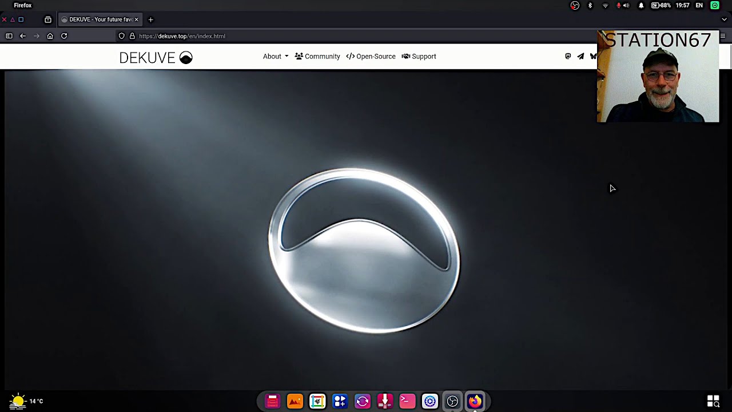Open notifications via bell icon

coord(641,5)
